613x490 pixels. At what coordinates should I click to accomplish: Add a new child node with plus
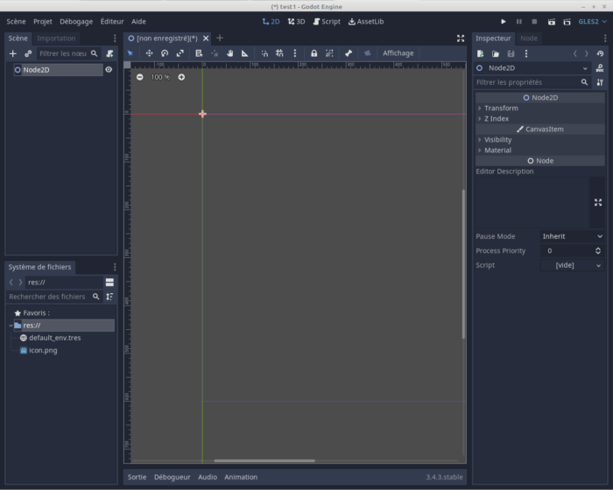click(x=13, y=53)
